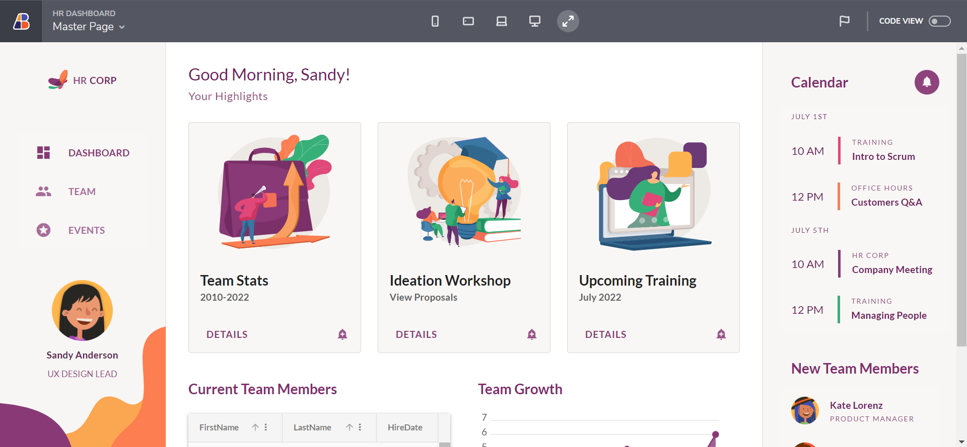
Task: Select the mobile phone preview icon
Action: click(x=435, y=21)
